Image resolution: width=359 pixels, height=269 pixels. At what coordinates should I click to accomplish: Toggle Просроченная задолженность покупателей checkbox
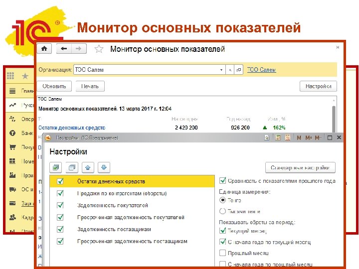[60, 217]
